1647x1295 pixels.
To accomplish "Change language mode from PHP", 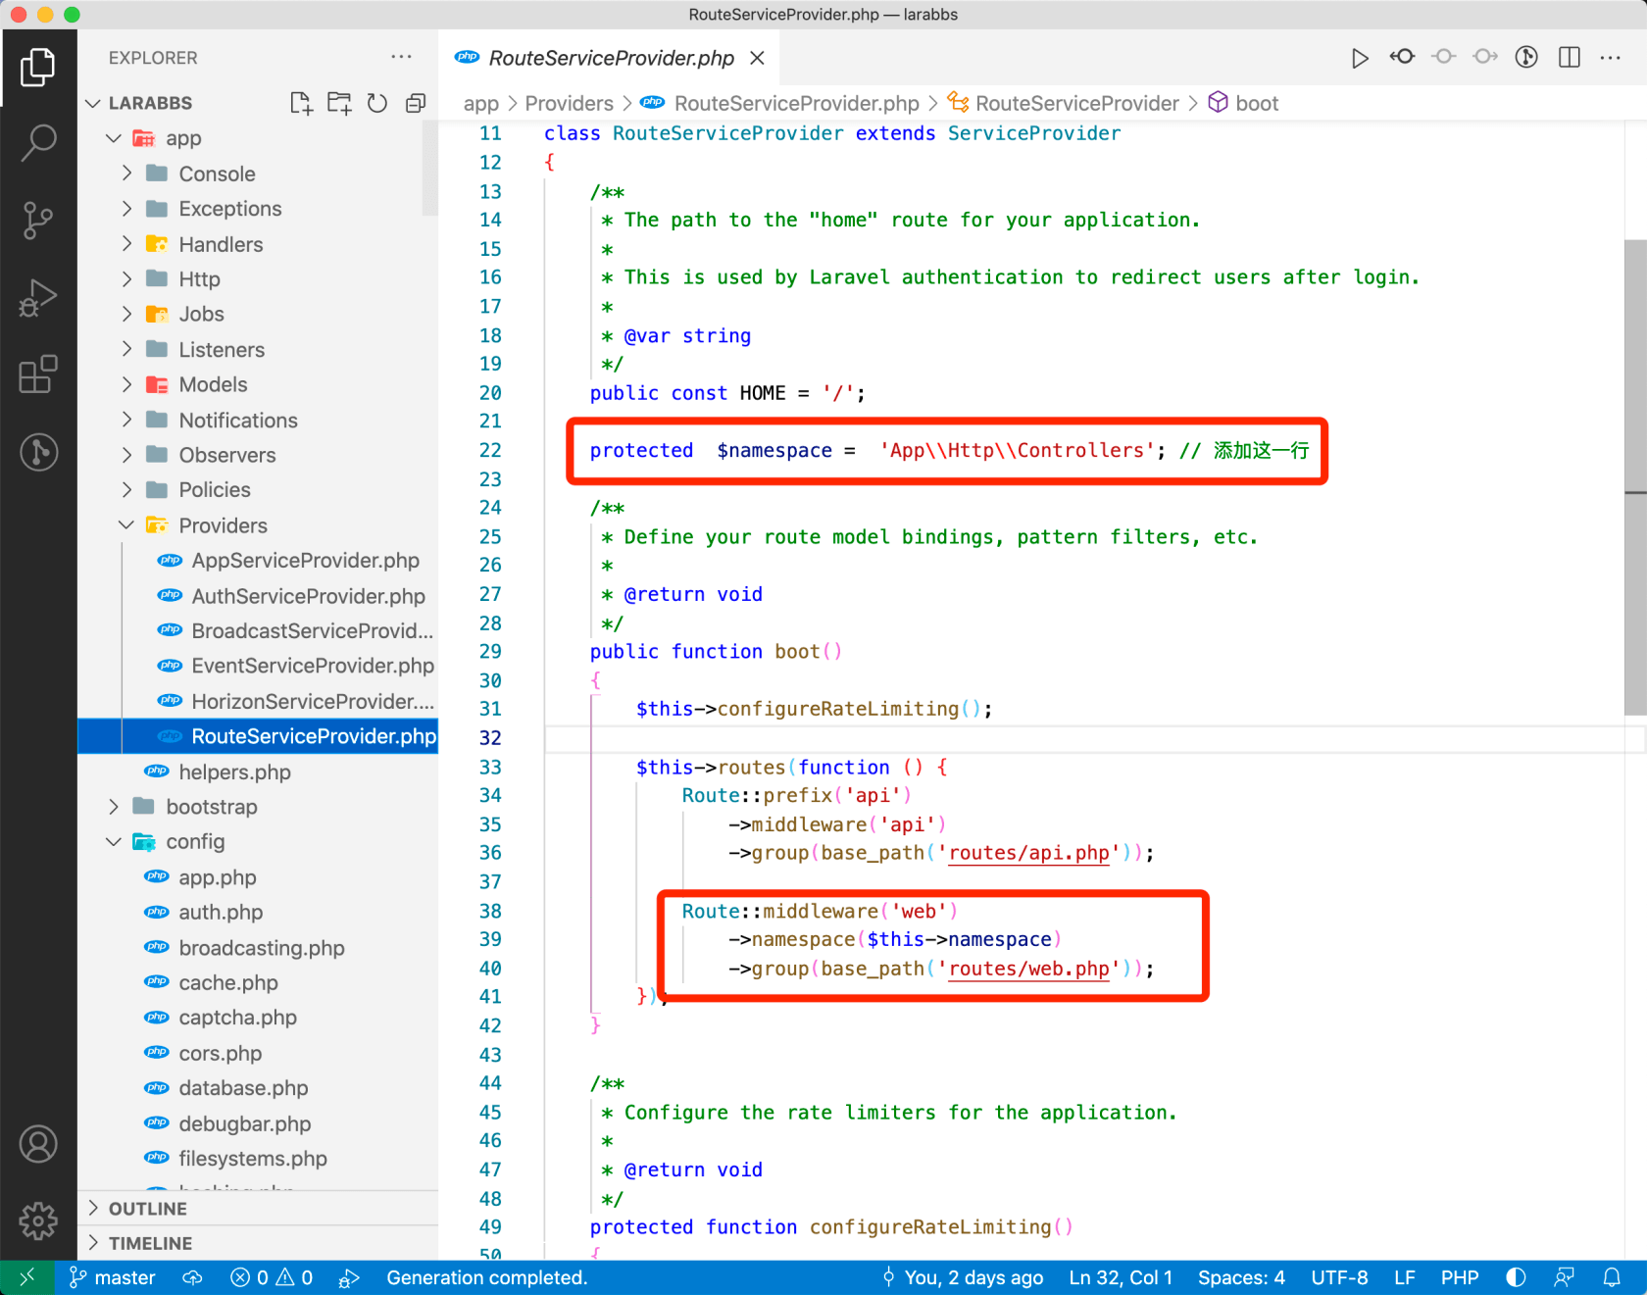I will coord(1460,1277).
